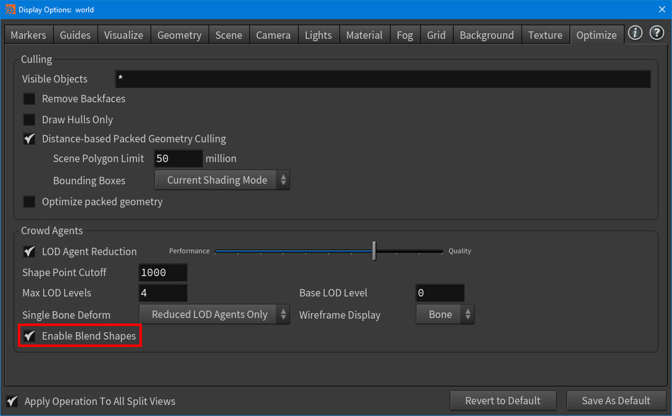Switch to the Lights tab
This screenshot has width=672, height=416.
(318, 35)
